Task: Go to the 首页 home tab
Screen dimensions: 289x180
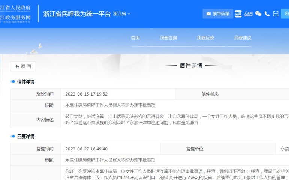Action: [135, 38]
